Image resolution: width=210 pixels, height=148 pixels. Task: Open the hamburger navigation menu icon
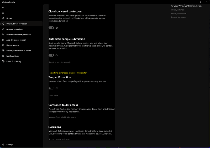point(3,13)
